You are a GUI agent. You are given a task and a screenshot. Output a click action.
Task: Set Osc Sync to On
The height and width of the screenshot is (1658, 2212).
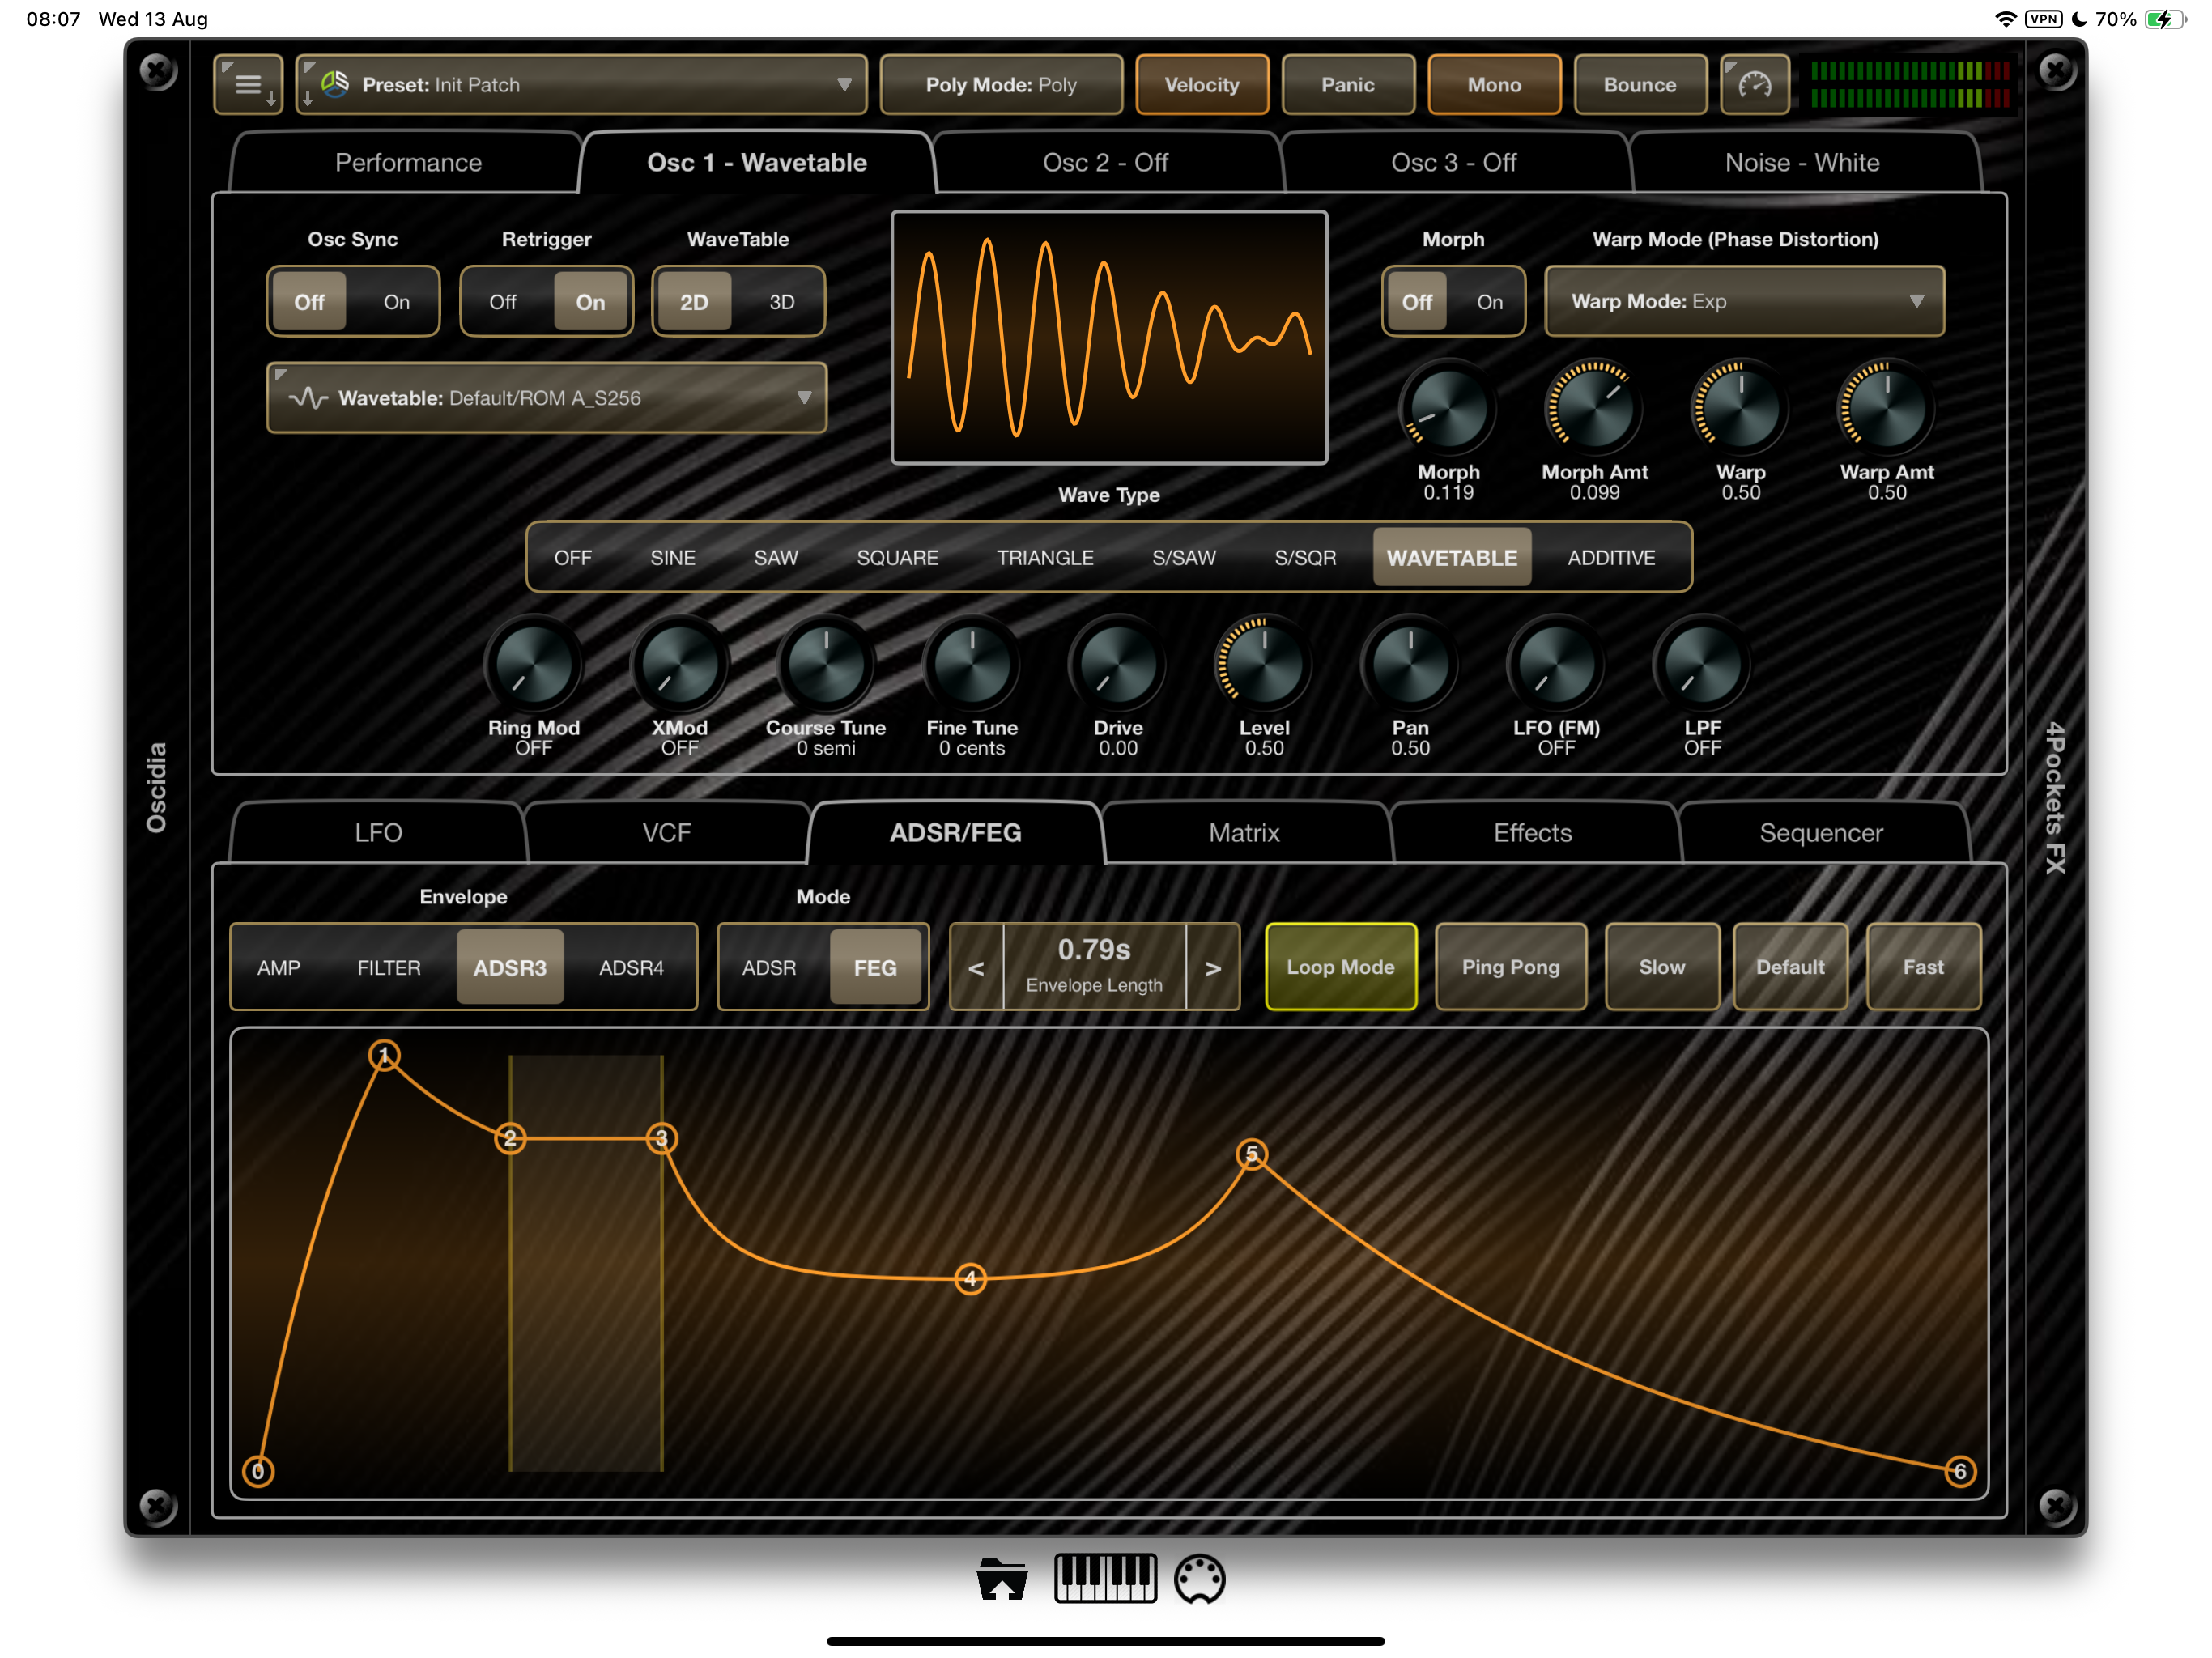(x=396, y=302)
